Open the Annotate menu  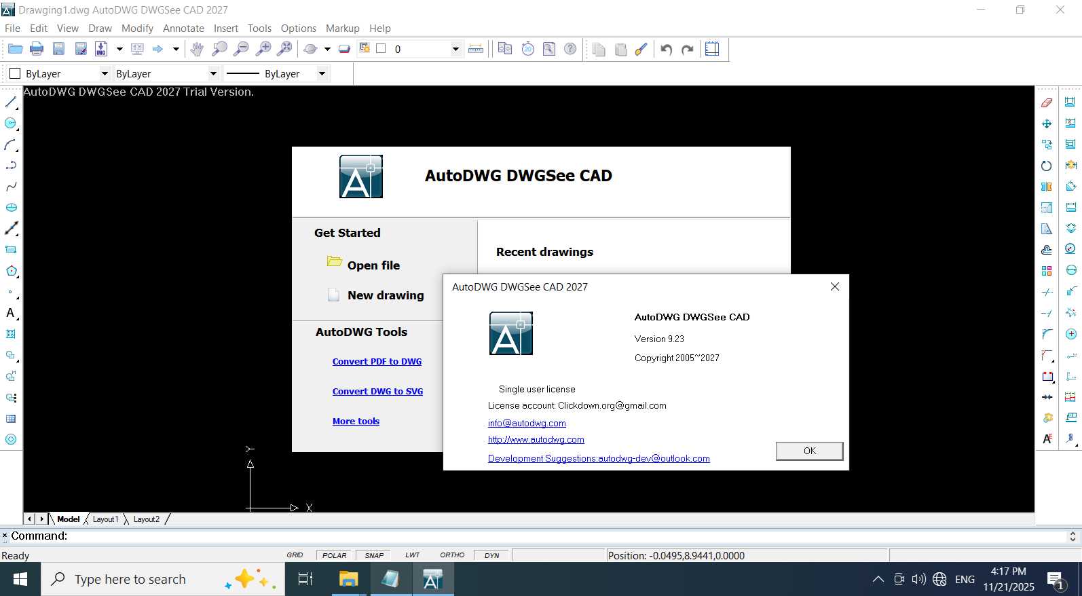point(183,29)
